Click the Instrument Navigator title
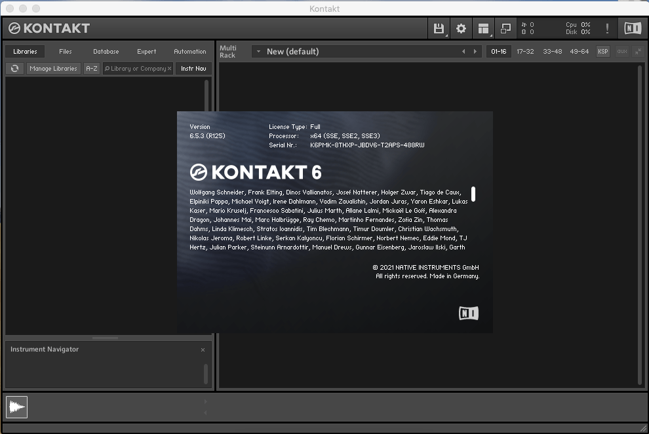 click(45, 350)
